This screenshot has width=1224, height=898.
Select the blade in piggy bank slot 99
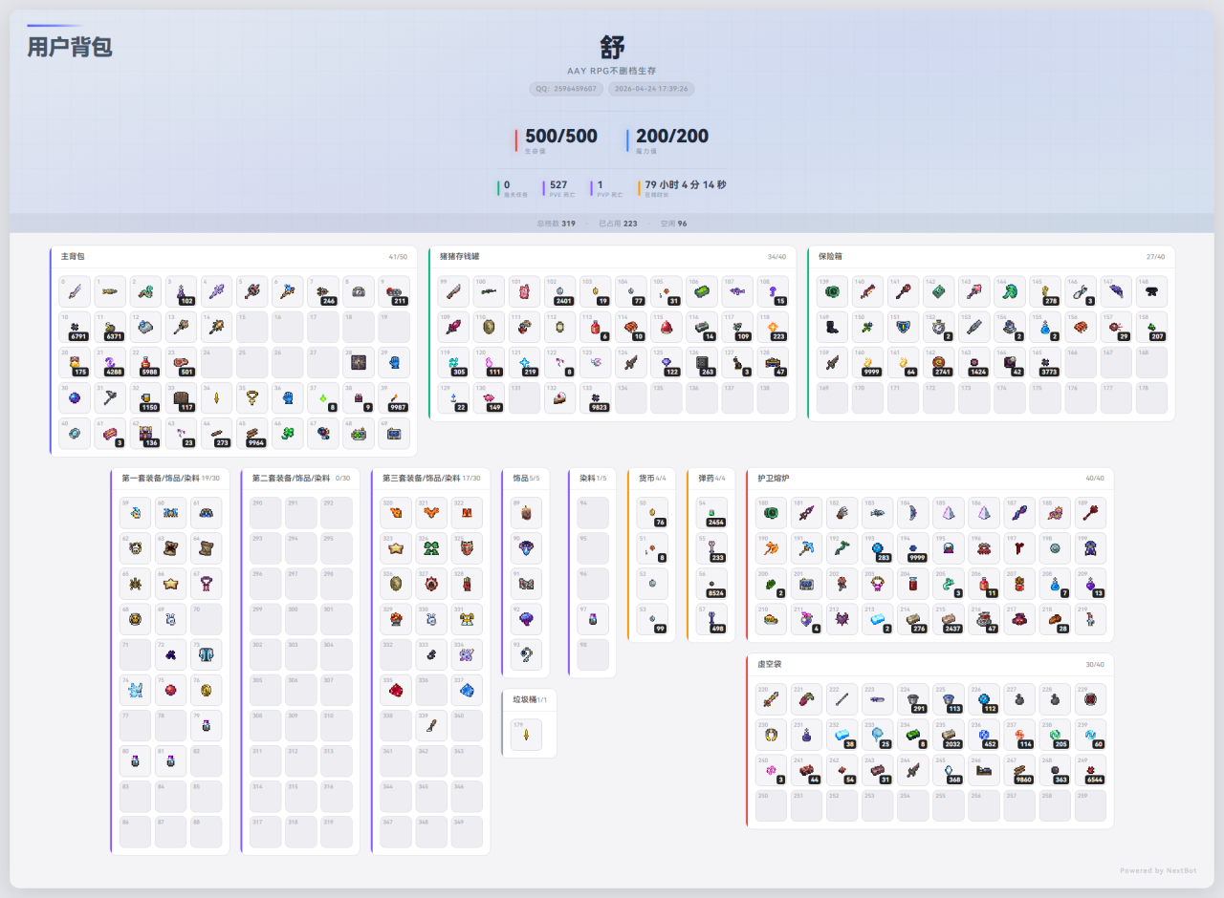[453, 291]
